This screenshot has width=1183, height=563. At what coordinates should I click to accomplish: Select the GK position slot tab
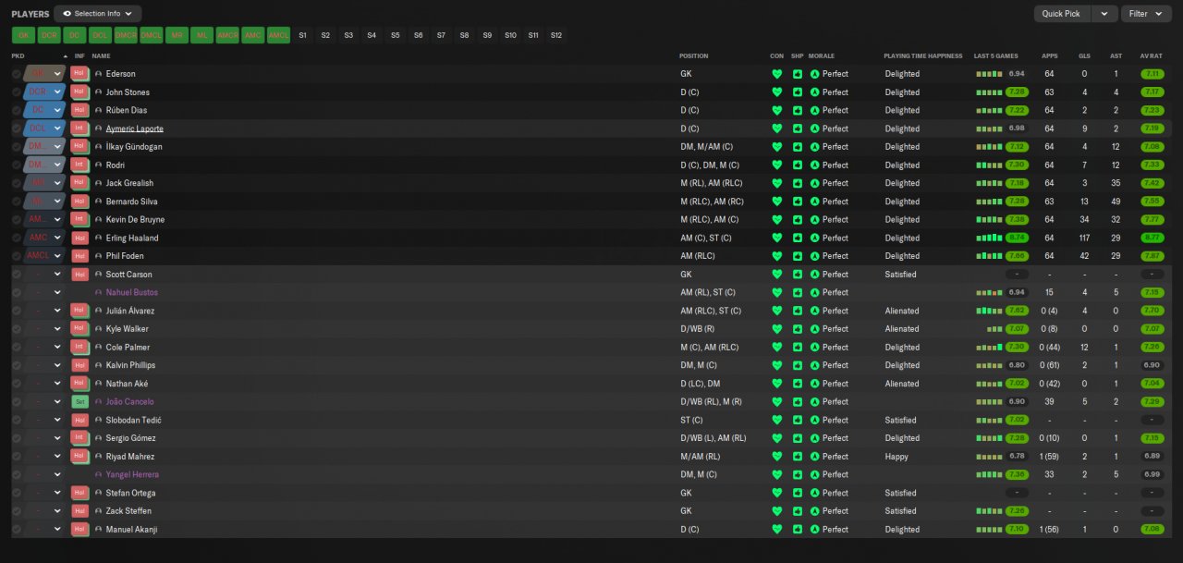[x=24, y=35]
